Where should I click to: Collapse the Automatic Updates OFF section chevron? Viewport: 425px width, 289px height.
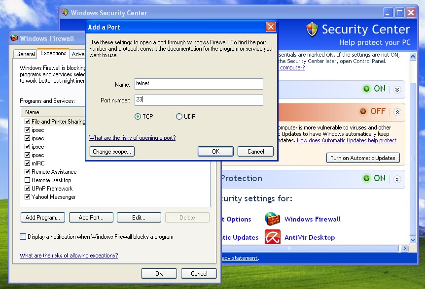[x=397, y=112]
